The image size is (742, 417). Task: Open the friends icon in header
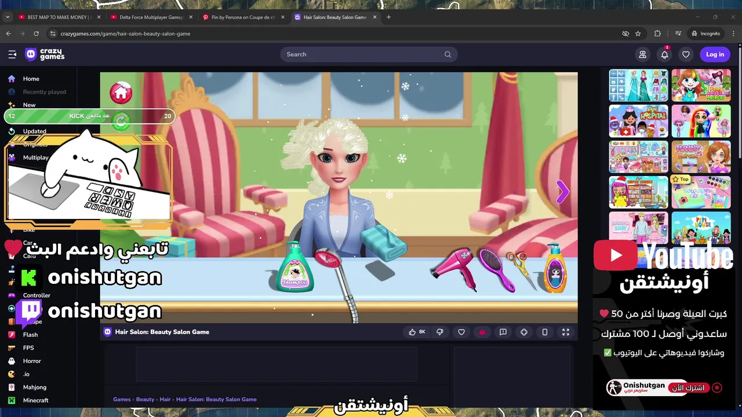[642, 54]
